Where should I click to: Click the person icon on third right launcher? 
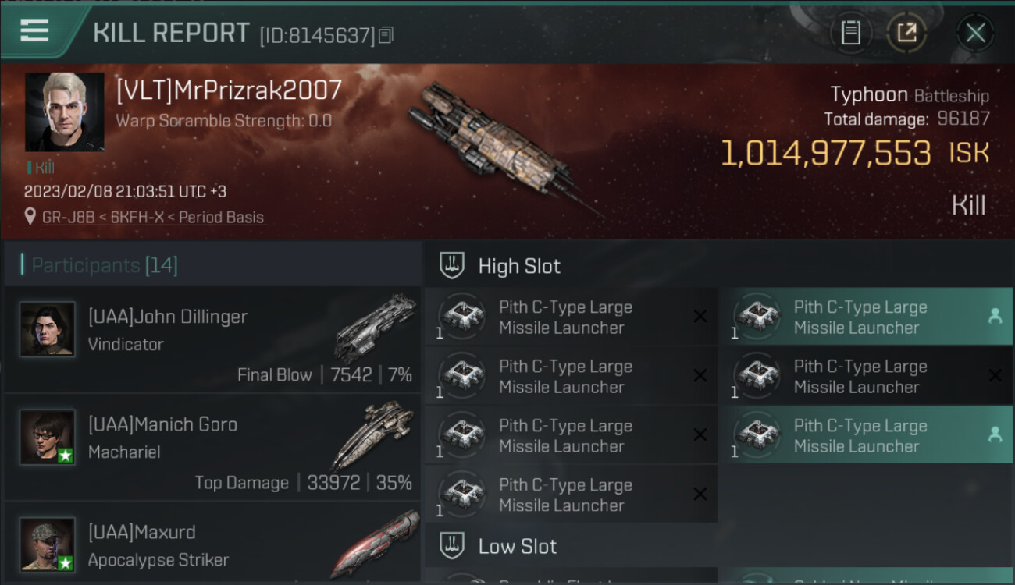pos(995,434)
